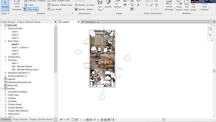Viewport: 216px width, 122px height.
Task: Arrange windows with Tab Views
Action: coord(186,5)
